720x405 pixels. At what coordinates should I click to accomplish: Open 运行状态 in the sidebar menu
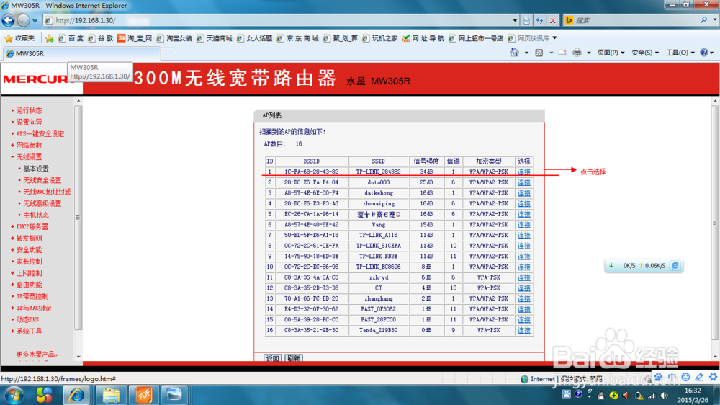click(x=29, y=110)
